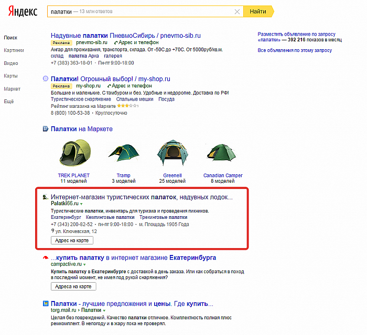Expand the dropdown arrow next to campactive.ru
This screenshot has height=335, width=367.
click(x=84, y=264)
